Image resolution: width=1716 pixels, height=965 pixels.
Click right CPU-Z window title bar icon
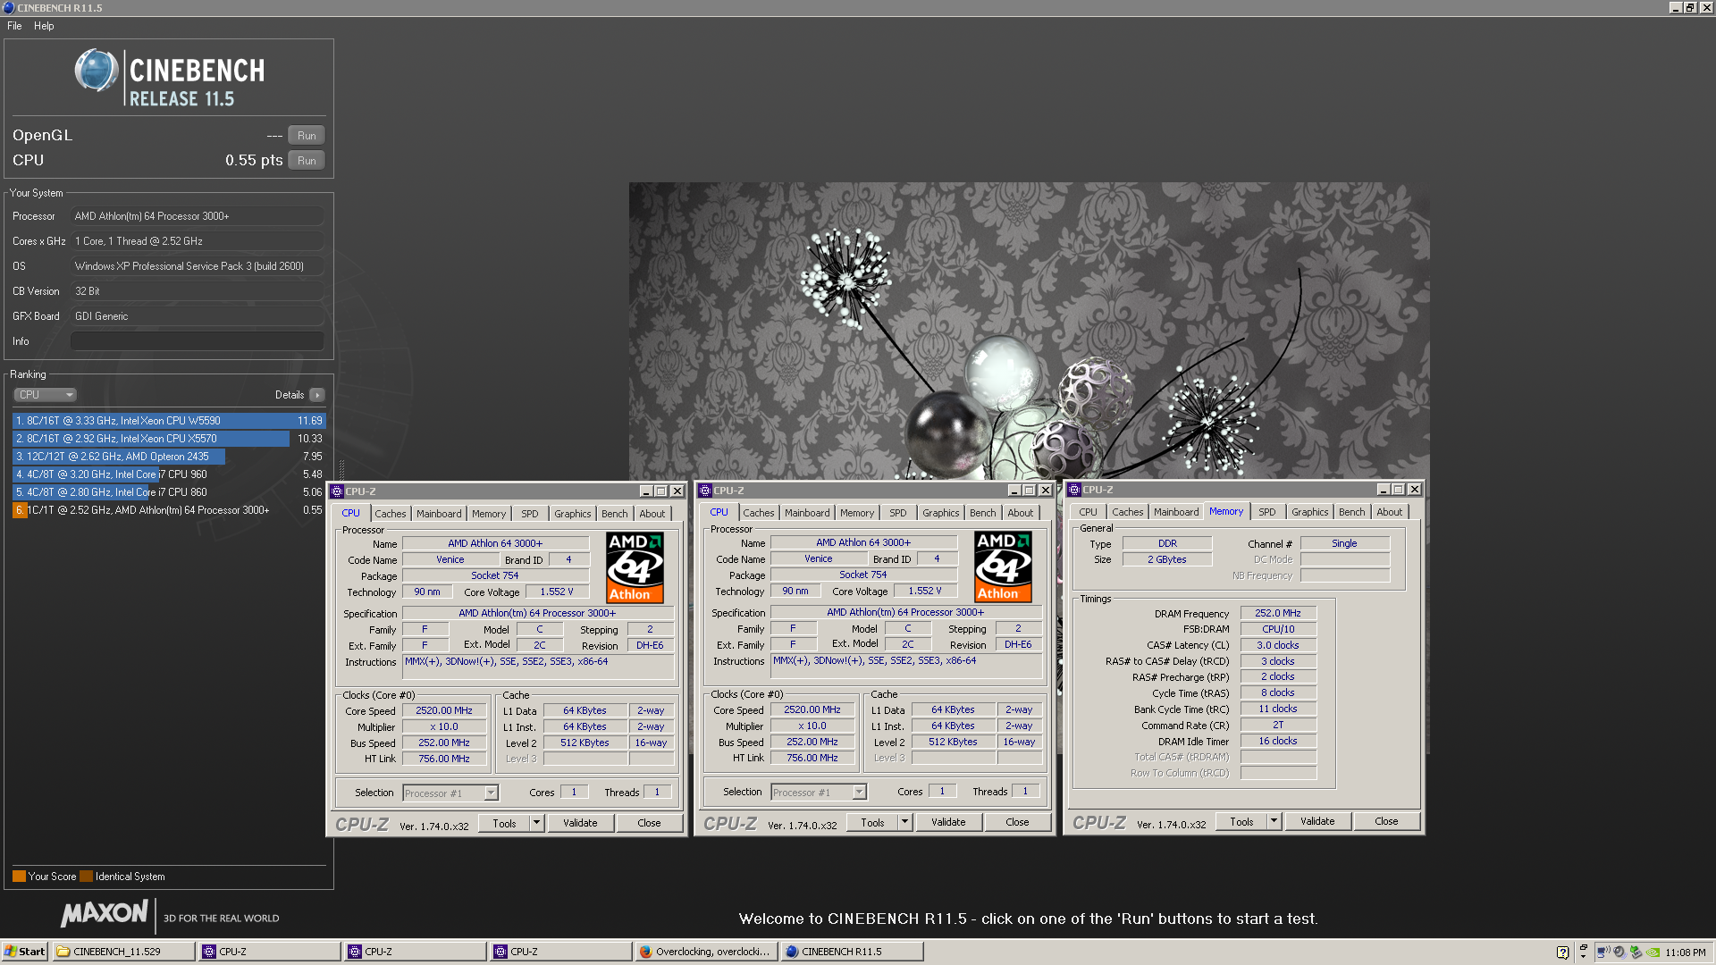point(1074,490)
